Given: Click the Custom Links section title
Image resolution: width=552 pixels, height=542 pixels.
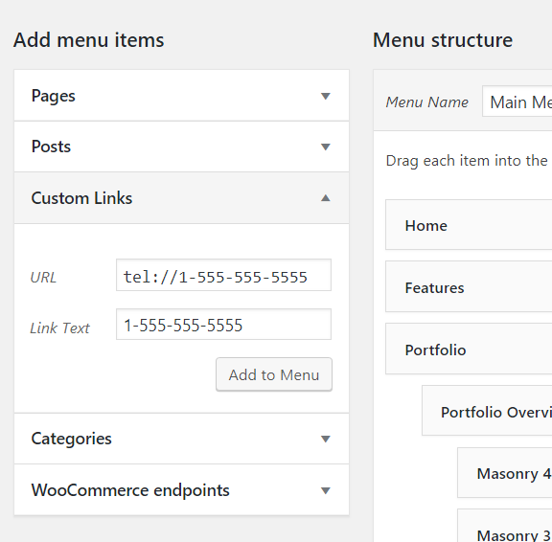Looking at the screenshot, I should 81,198.
